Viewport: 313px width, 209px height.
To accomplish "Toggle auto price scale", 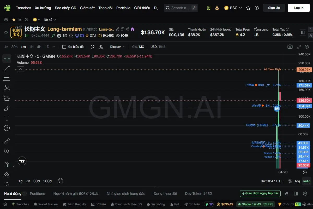I will coord(307,181).
